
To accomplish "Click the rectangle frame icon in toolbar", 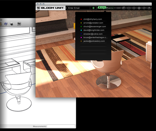I will tap(129, 8).
